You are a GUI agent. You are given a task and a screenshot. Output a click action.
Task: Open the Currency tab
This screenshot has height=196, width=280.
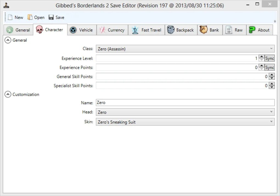[x=112, y=30]
